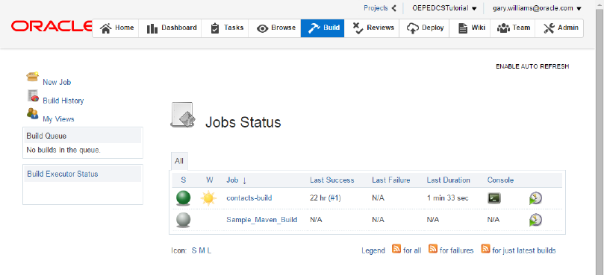Click the Oracle logo

click(x=52, y=27)
